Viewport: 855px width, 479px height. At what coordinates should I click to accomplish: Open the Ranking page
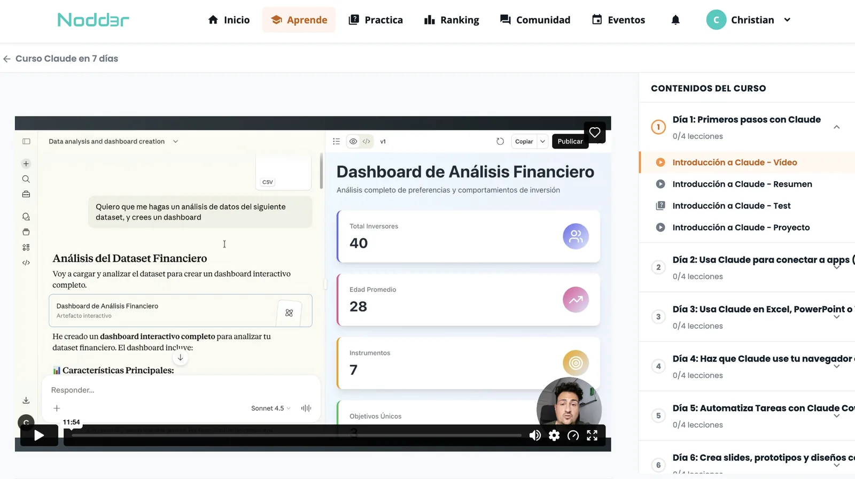(452, 20)
